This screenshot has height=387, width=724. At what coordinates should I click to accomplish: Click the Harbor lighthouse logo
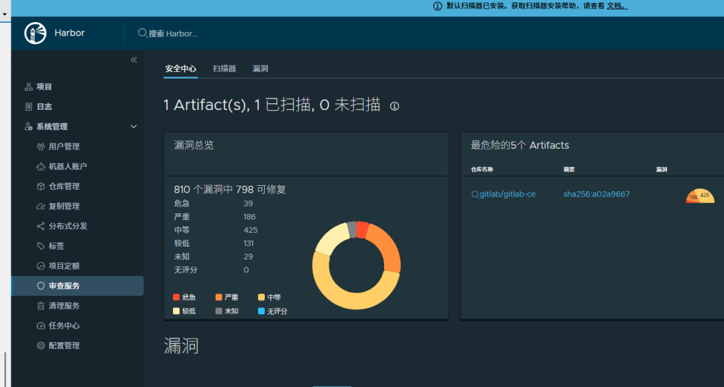pyautogui.click(x=36, y=34)
